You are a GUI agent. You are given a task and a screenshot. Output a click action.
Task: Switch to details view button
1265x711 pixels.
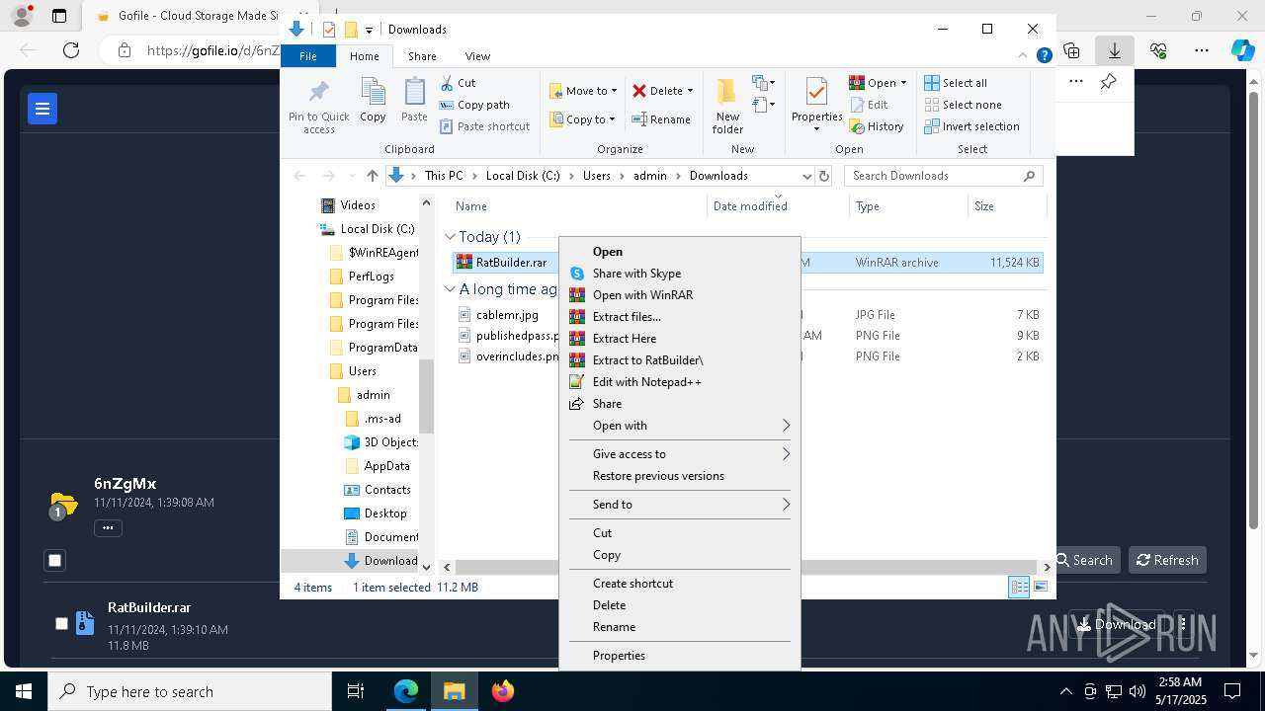click(1019, 588)
